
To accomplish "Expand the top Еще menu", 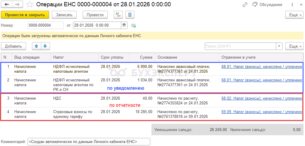I will coord(294,15).
